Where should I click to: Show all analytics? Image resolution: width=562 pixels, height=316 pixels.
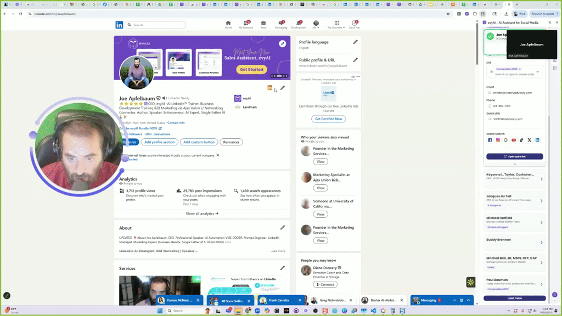pyautogui.click(x=202, y=213)
